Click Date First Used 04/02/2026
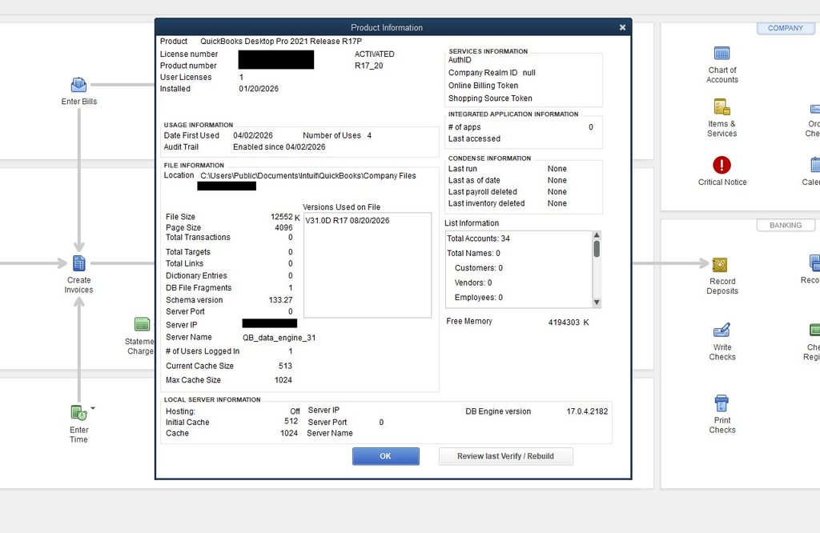The image size is (820, 533). tap(252, 135)
